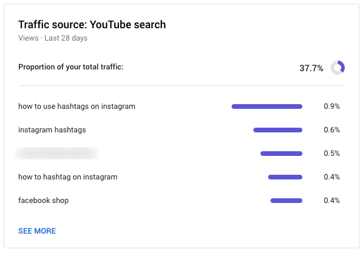
Task: Click 'Proportion of your total traffic' label
Action: click(x=71, y=67)
